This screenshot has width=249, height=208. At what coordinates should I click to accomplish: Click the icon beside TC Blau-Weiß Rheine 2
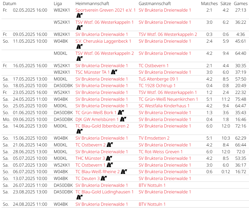click(x=123, y=172)
